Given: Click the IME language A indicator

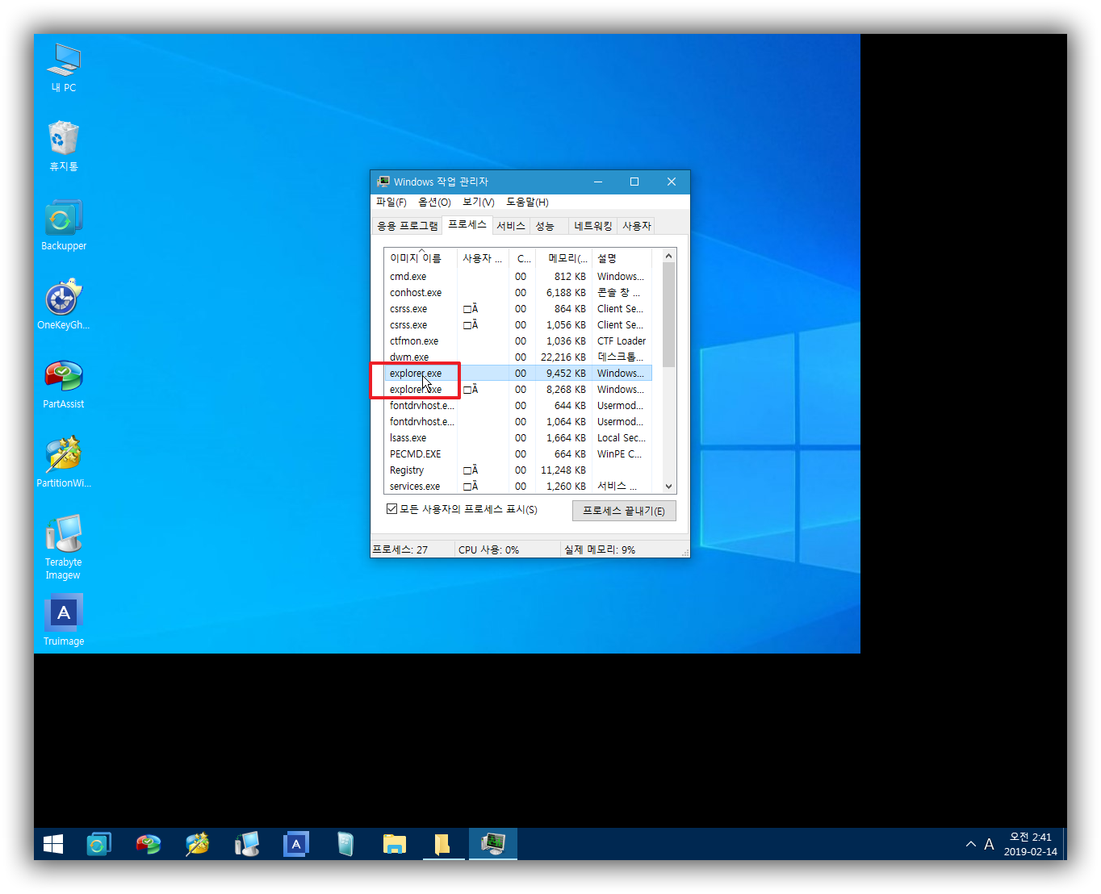Looking at the screenshot, I should point(989,844).
